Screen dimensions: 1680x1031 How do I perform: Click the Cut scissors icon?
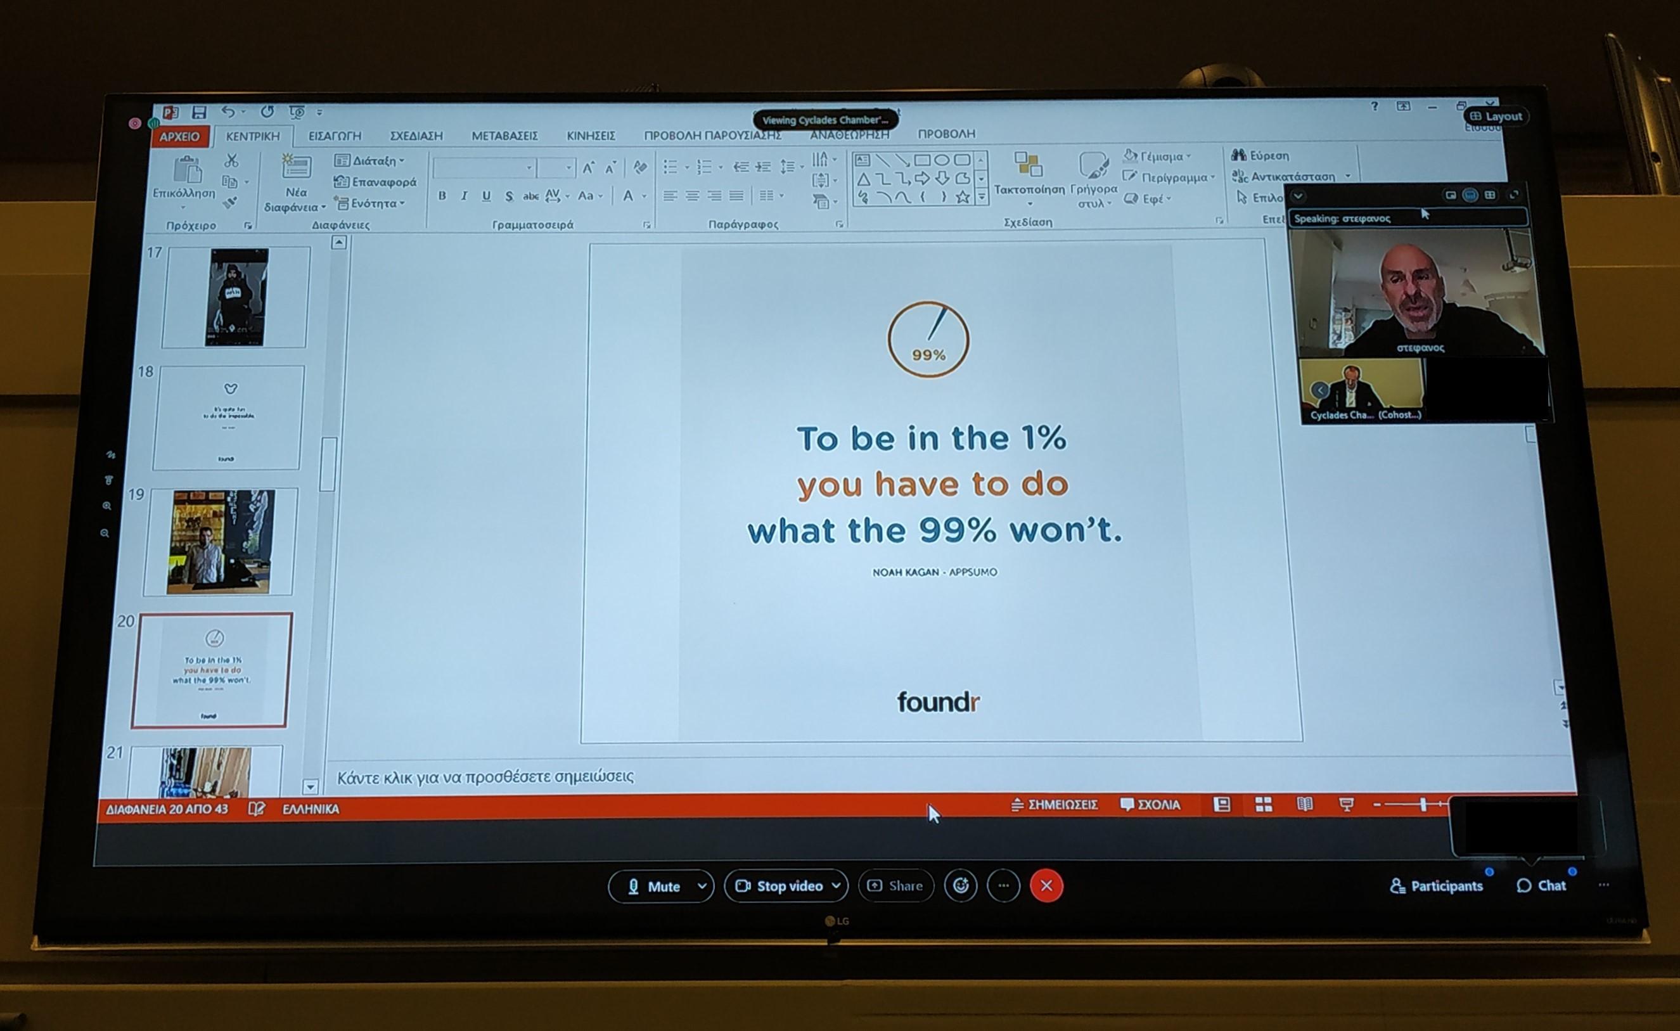(x=232, y=160)
